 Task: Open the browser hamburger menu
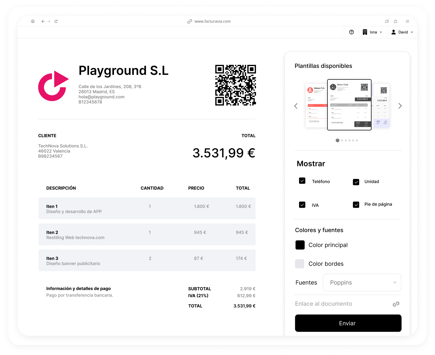407,21
